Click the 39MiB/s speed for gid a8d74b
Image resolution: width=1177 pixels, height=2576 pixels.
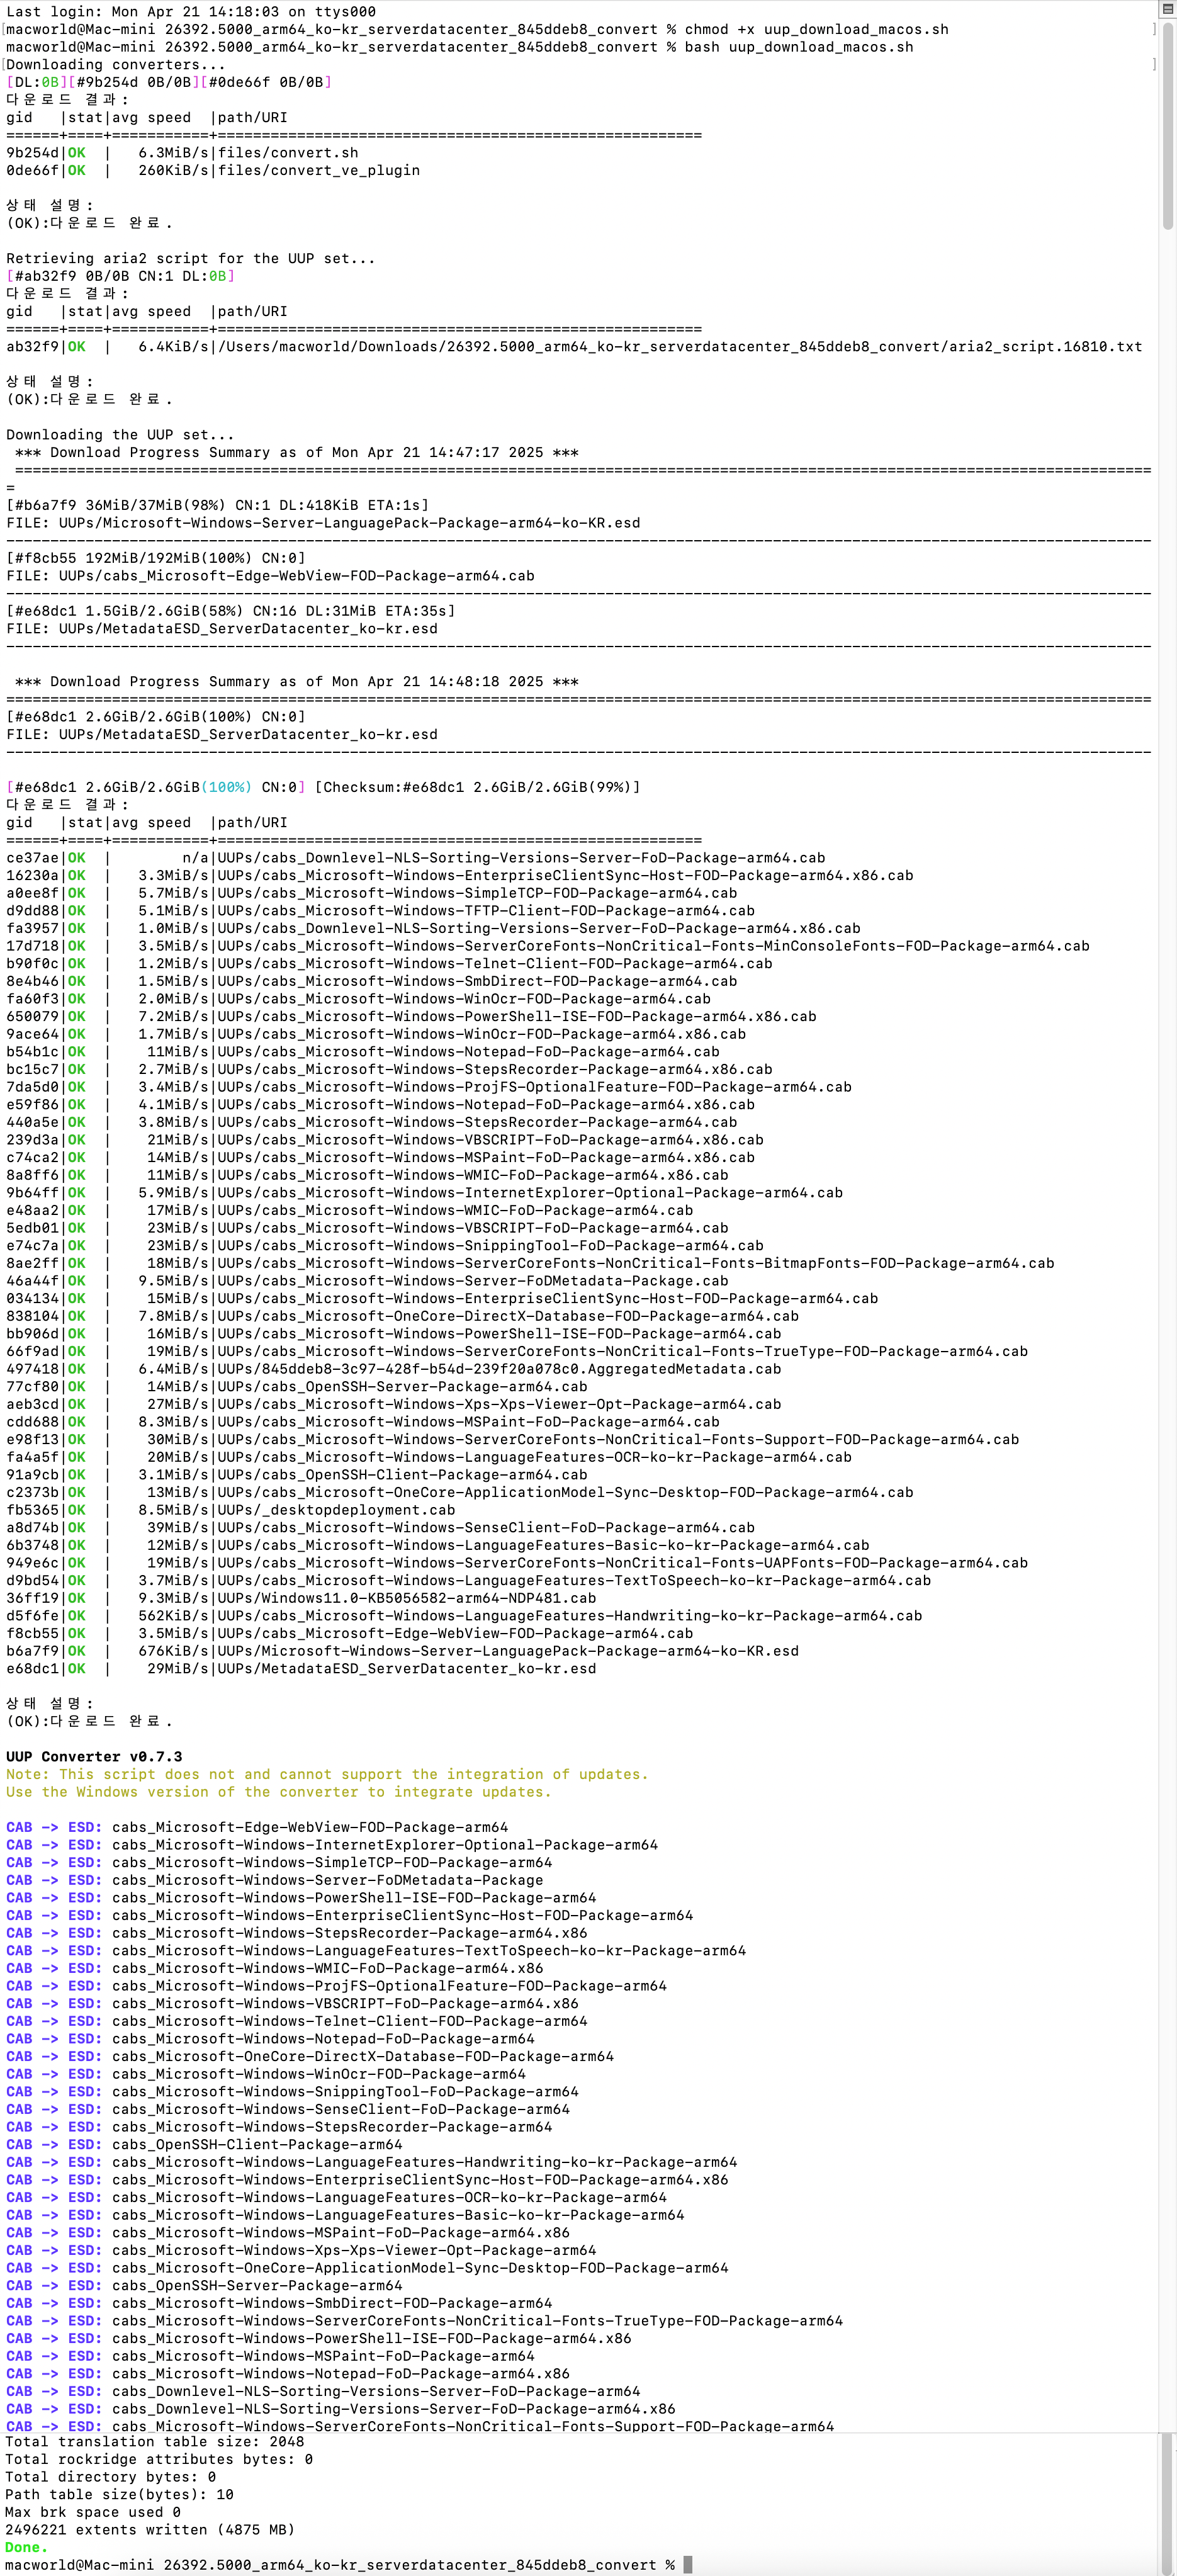coord(178,1527)
